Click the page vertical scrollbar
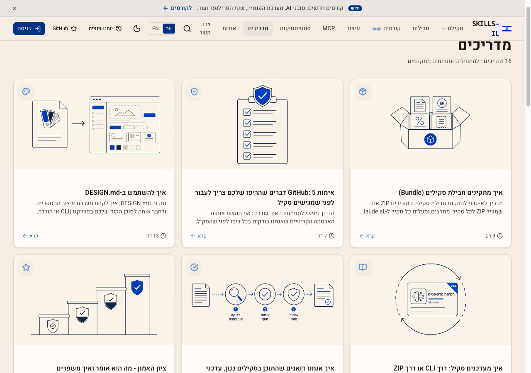 tap(528, 186)
